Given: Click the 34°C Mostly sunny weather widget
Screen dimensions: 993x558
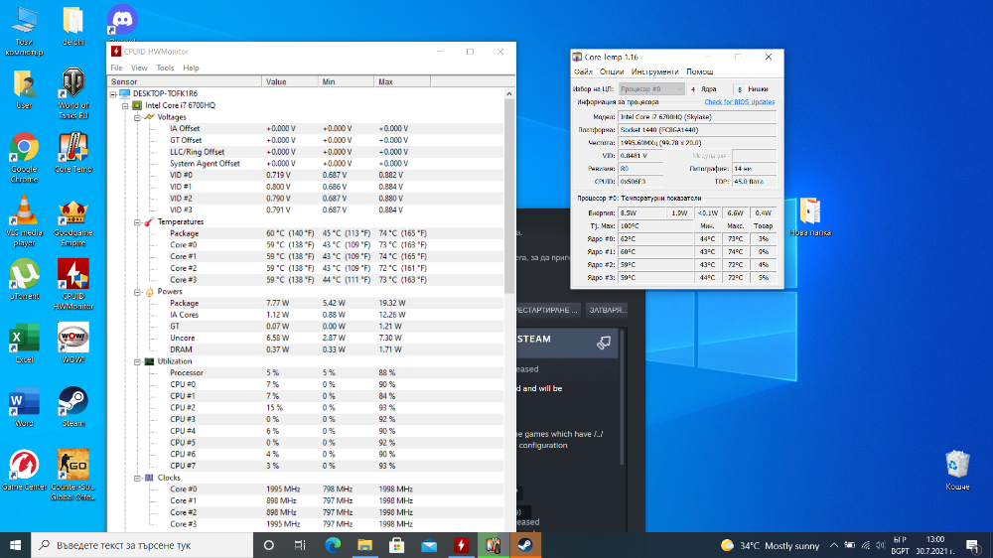Looking at the screenshot, I should pyautogui.click(x=770, y=545).
